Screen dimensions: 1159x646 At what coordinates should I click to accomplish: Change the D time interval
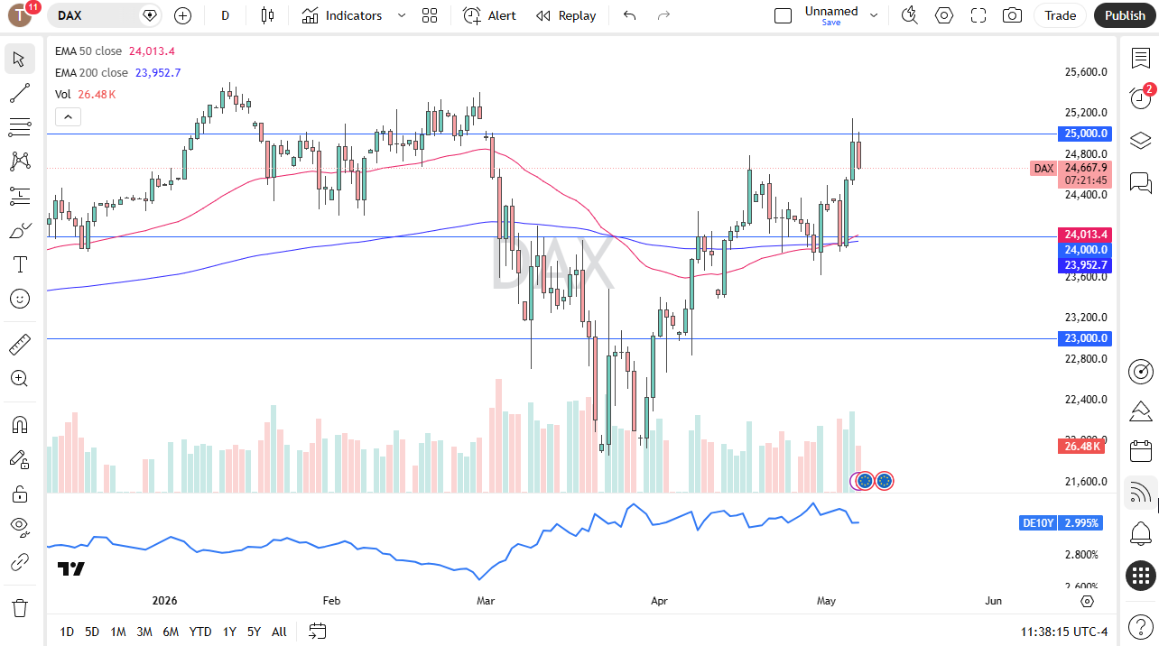click(226, 15)
